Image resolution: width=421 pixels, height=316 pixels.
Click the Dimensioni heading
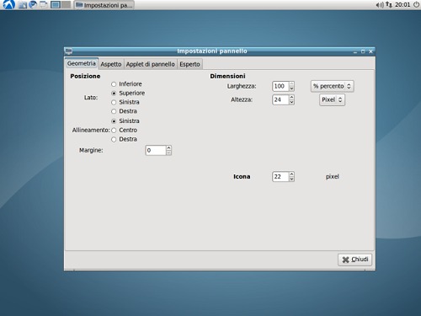click(227, 76)
